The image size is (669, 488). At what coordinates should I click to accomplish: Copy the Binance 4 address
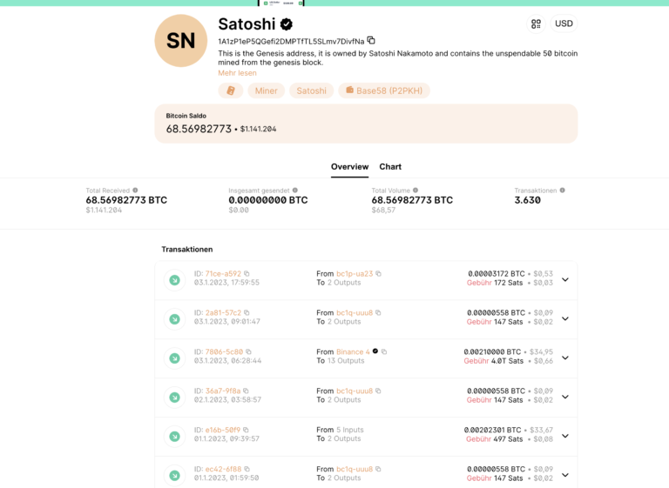(x=384, y=351)
